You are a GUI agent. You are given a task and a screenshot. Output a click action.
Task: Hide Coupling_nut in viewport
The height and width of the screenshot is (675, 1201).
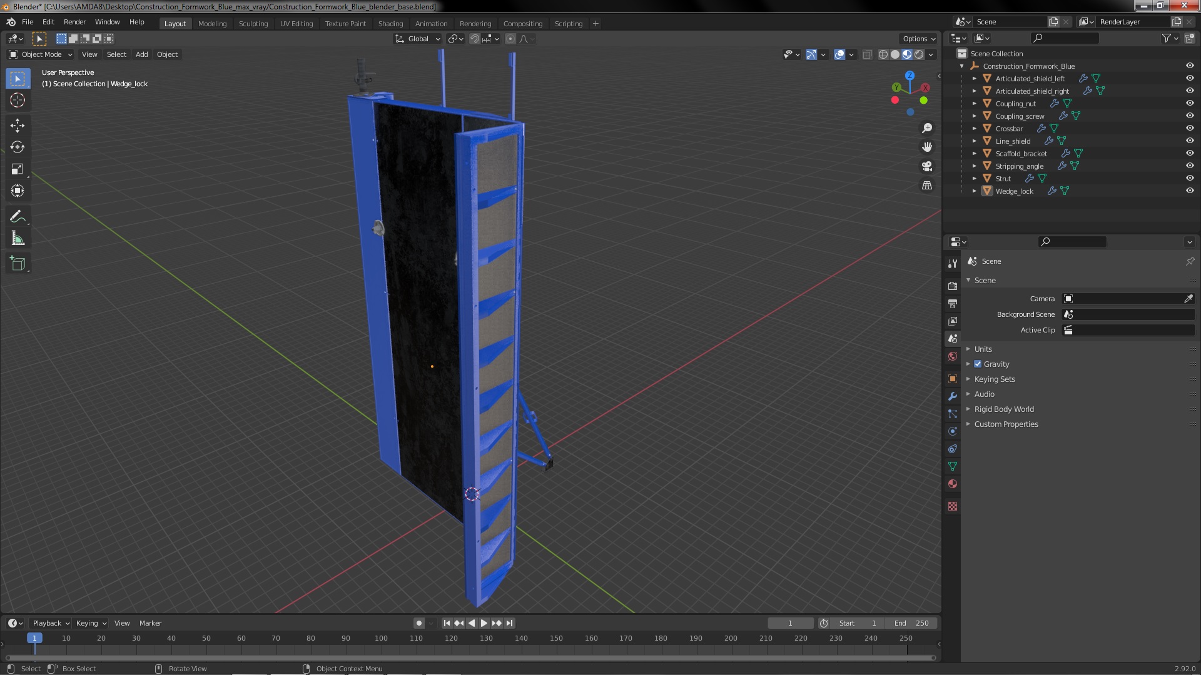pyautogui.click(x=1190, y=103)
